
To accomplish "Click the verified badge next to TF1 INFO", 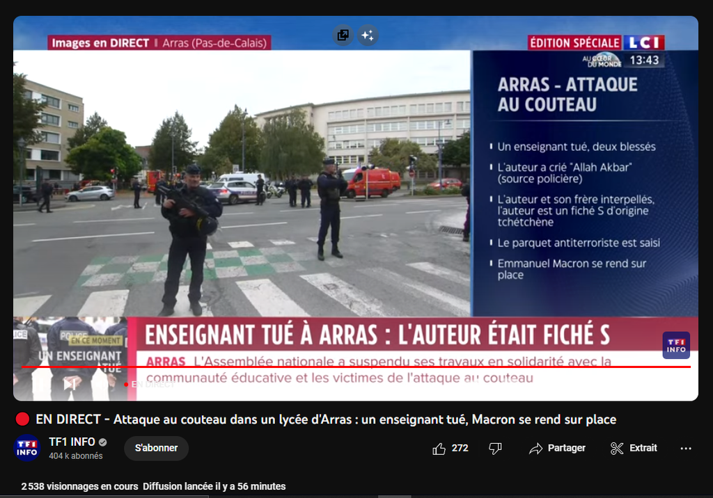I will point(103,442).
